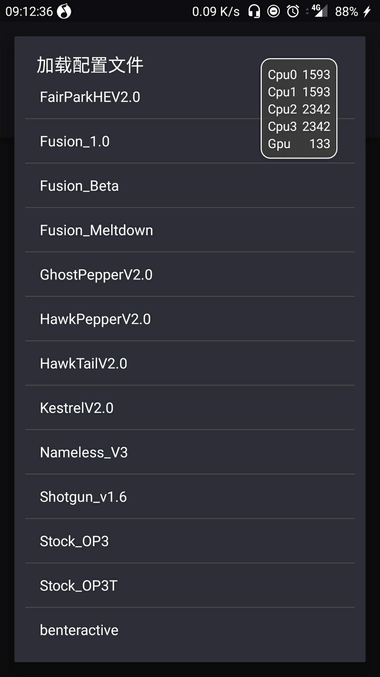The width and height of the screenshot is (380, 677).
Task: Tap the do-not-disturb status icon
Action: click(x=274, y=11)
